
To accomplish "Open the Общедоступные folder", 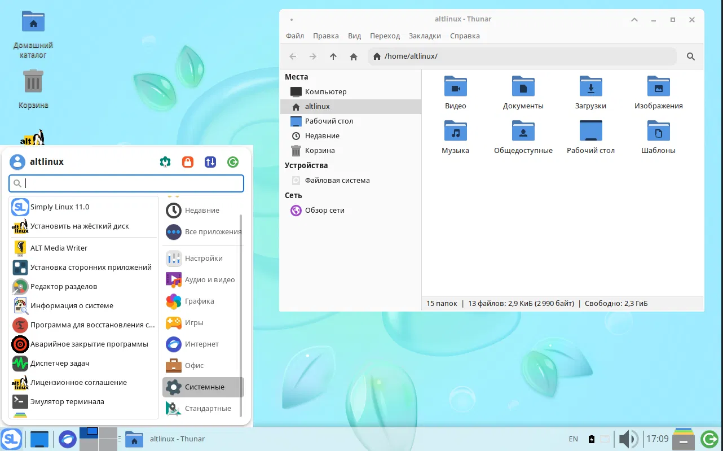I will [x=523, y=138].
